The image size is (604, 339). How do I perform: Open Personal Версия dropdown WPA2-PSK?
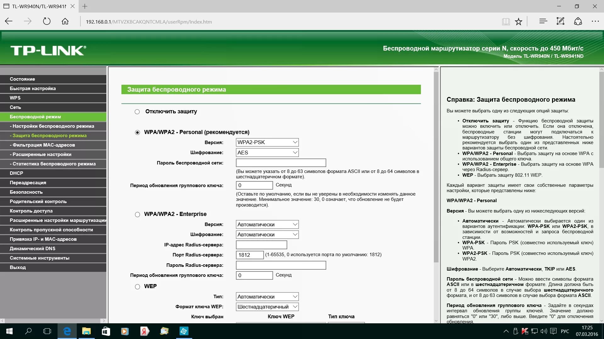[267, 142]
